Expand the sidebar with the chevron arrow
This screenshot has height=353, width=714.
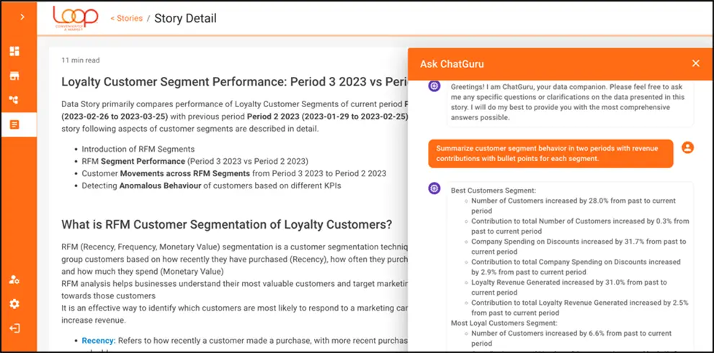point(22,17)
